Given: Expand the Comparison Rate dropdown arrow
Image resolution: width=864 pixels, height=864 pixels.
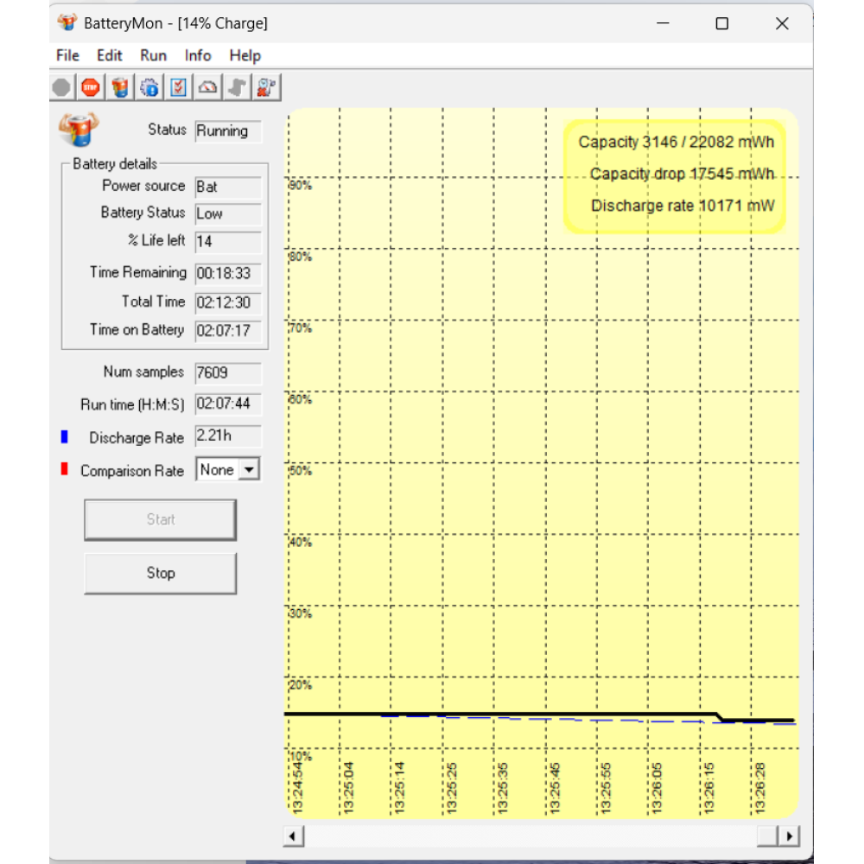Looking at the screenshot, I should [x=249, y=470].
